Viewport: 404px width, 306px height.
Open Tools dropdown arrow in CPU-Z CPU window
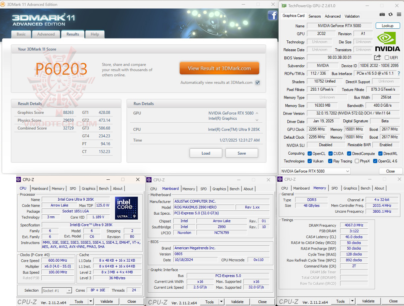coord(91,301)
